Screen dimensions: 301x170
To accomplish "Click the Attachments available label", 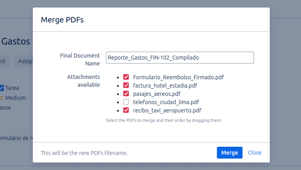I will pyautogui.click(x=83, y=81).
